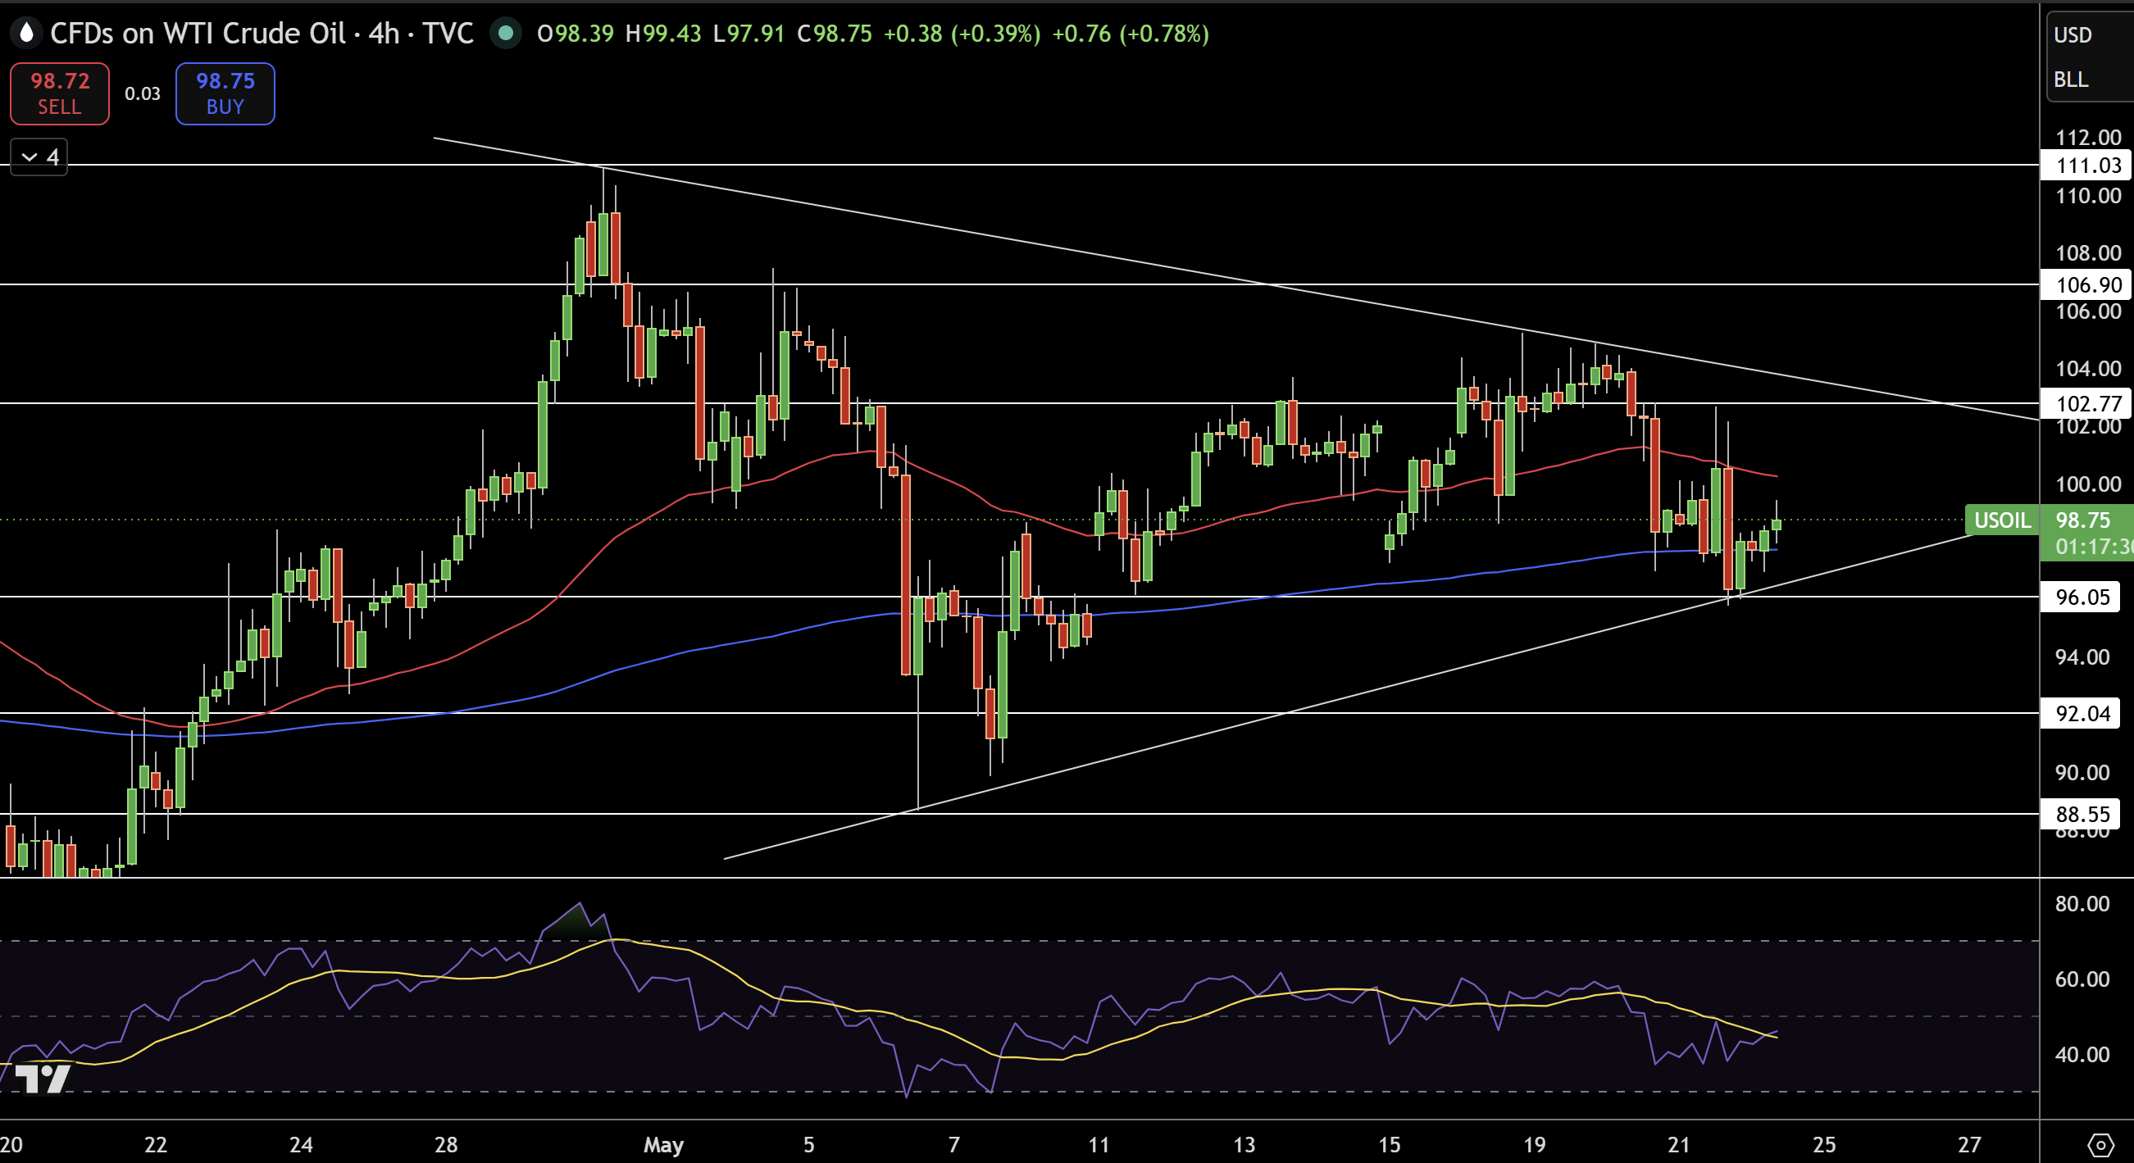
Task: Click the high value H99.43 in header
Action: (x=663, y=33)
